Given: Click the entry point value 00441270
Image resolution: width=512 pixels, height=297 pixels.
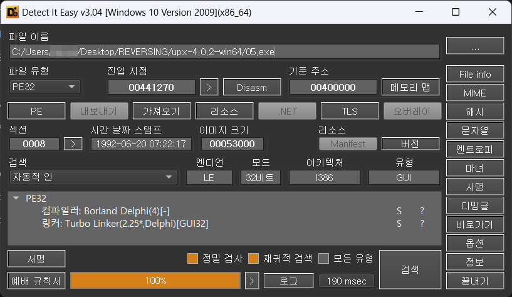Looking at the screenshot, I should [152, 88].
